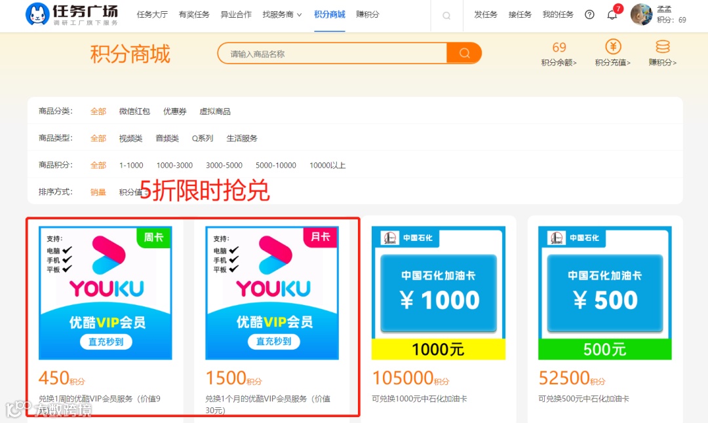Filter category by 微信红包
The height and width of the screenshot is (423, 708).
[x=134, y=111]
